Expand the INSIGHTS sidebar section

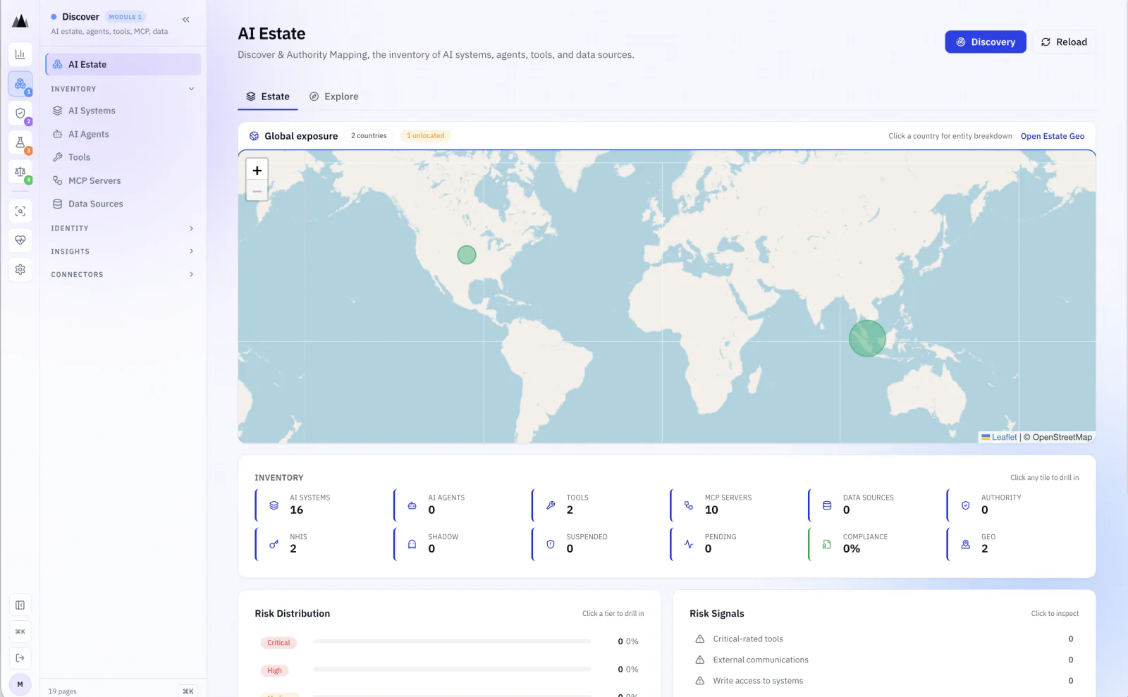tap(123, 252)
